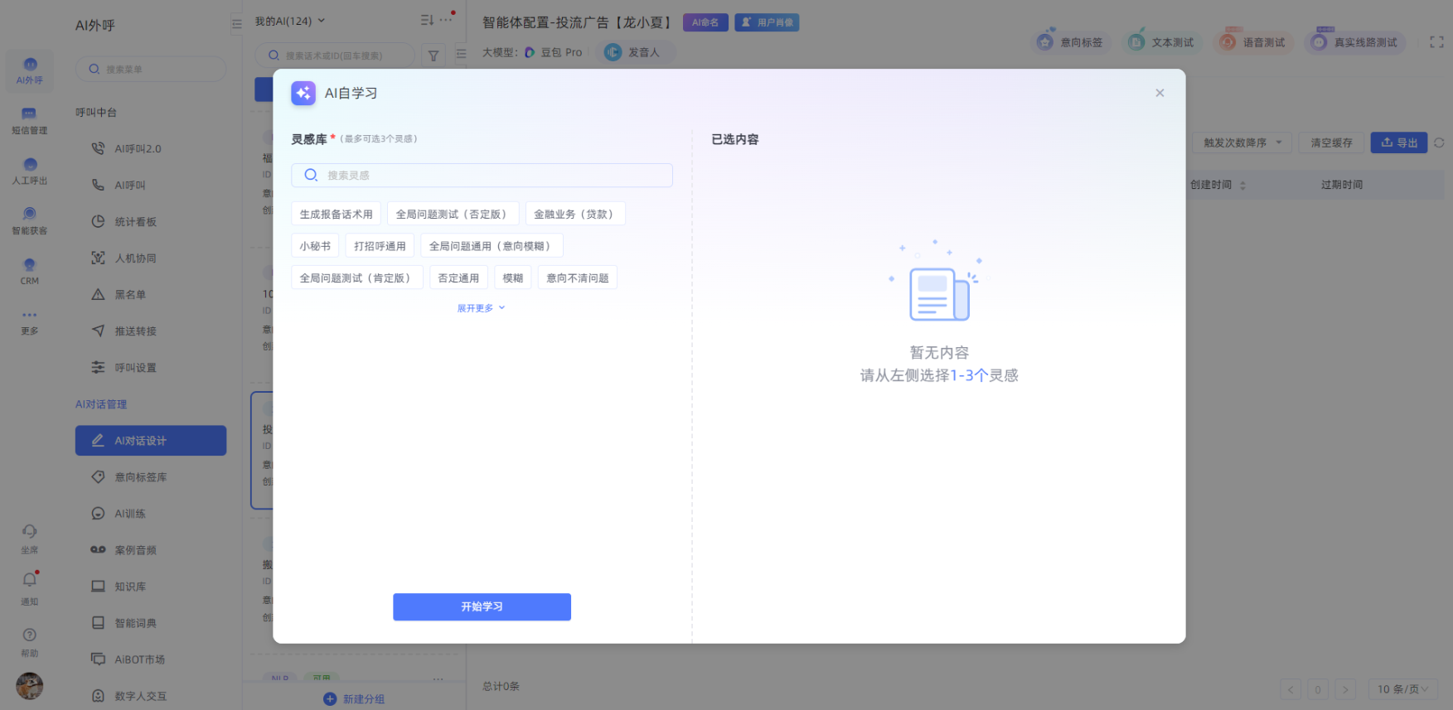This screenshot has width=1453, height=710.
Task: Click the 搜索灵感 search field
Action: click(482, 175)
